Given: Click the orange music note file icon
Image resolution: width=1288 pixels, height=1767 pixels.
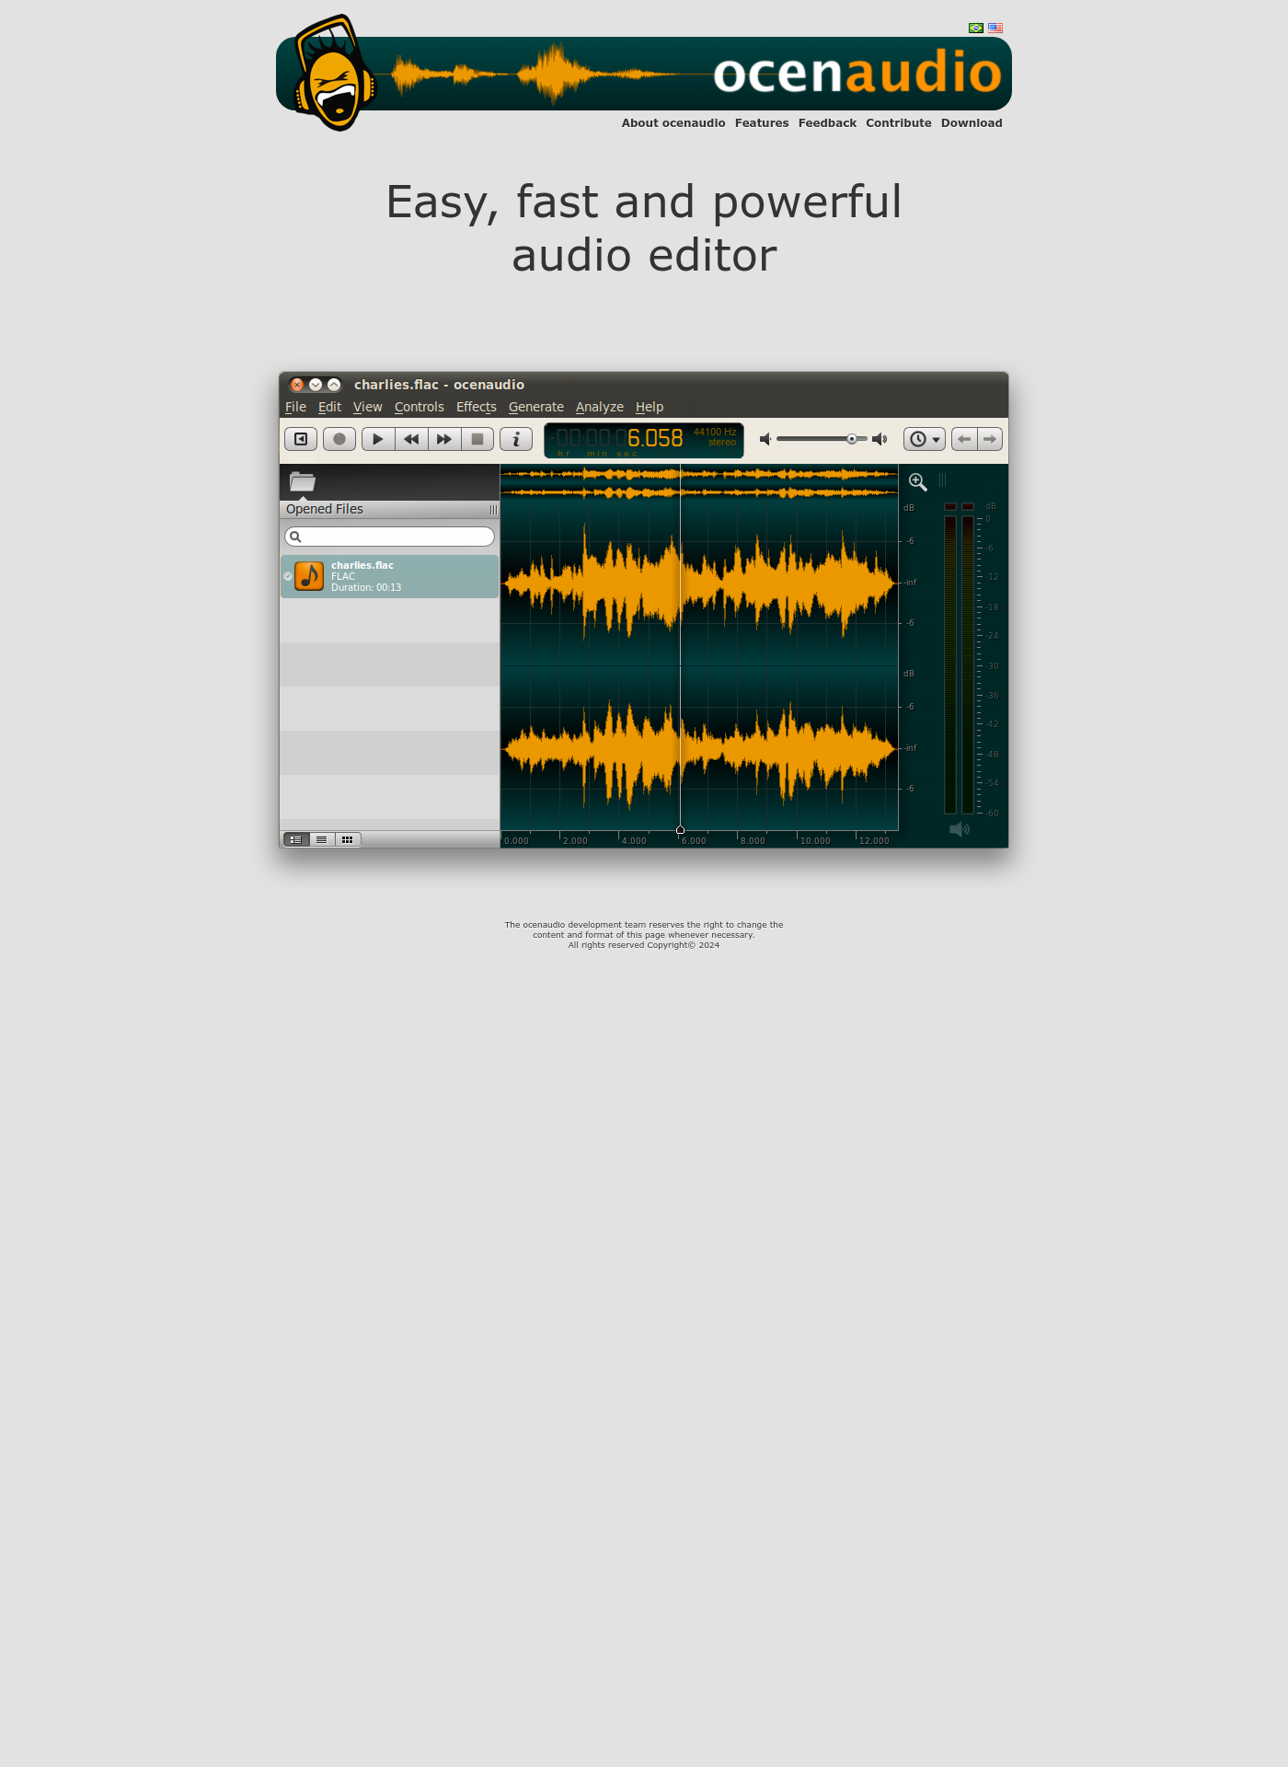Looking at the screenshot, I should [x=309, y=576].
